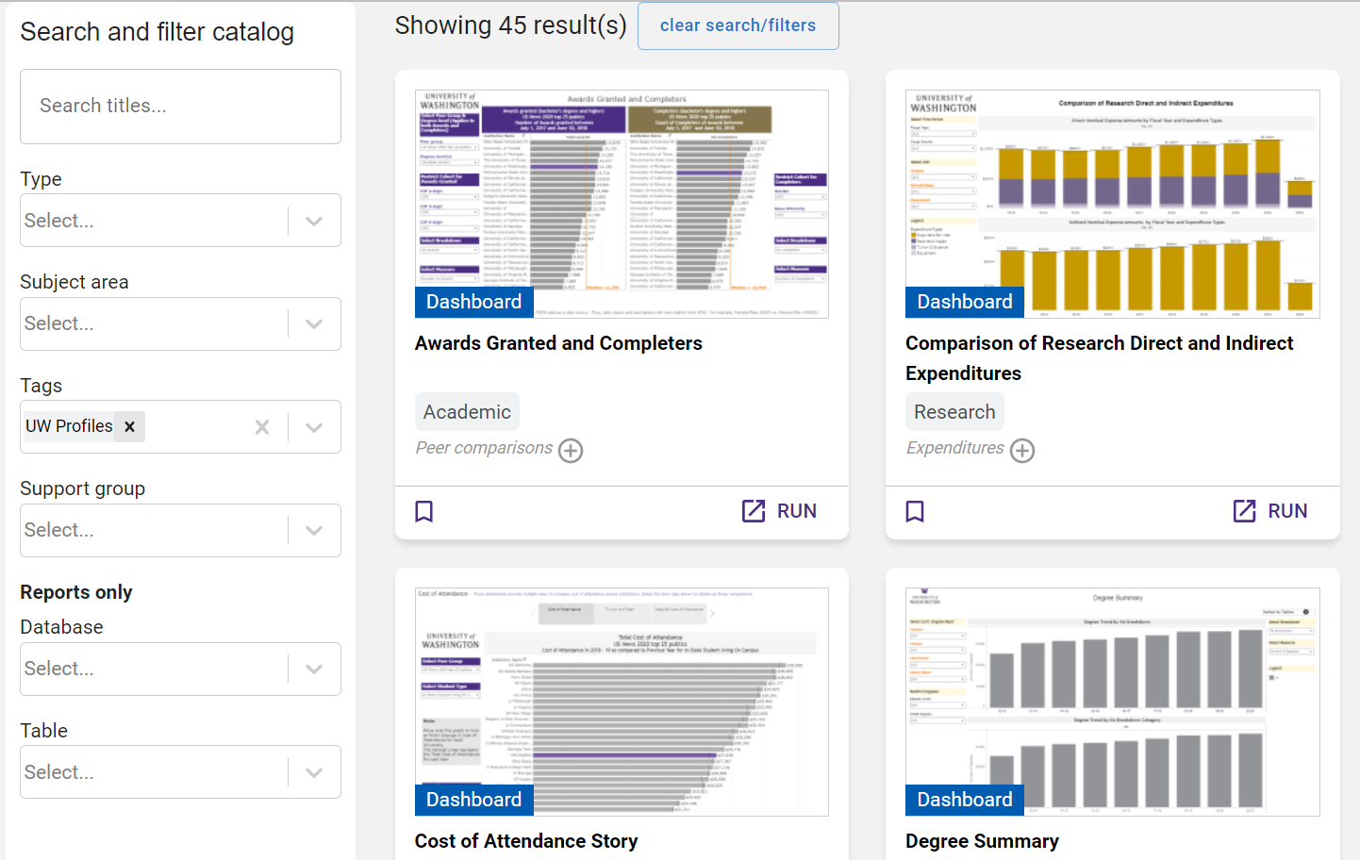This screenshot has width=1360, height=860.
Task: Open the Type dropdown
Action: point(180,221)
